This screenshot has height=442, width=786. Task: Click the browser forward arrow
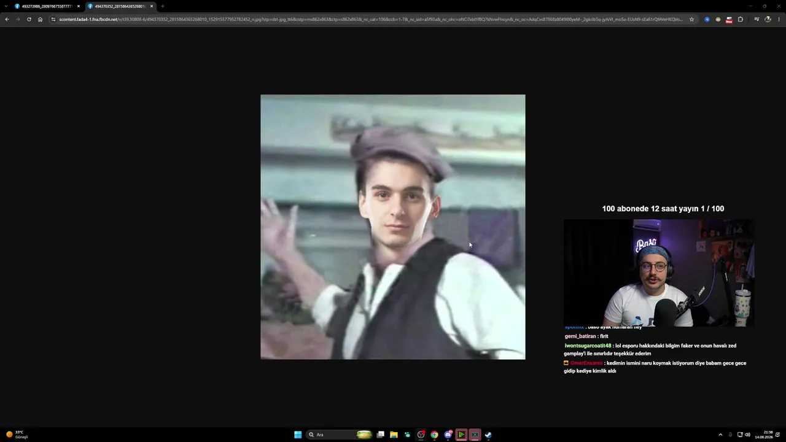[x=18, y=19]
